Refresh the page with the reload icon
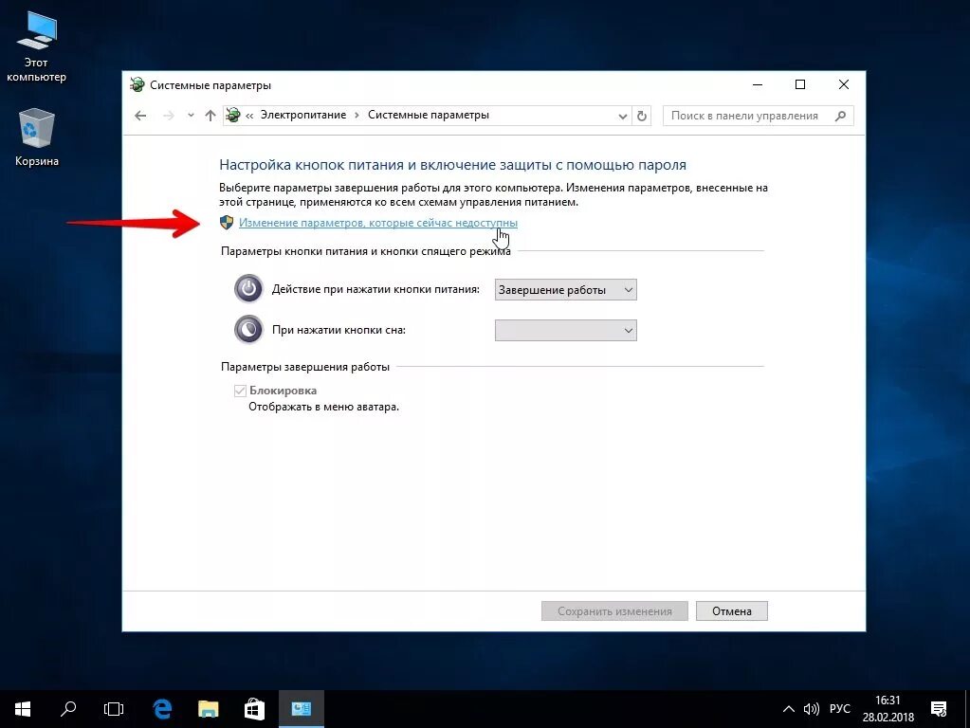This screenshot has width=970, height=728. click(x=642, y=116)
